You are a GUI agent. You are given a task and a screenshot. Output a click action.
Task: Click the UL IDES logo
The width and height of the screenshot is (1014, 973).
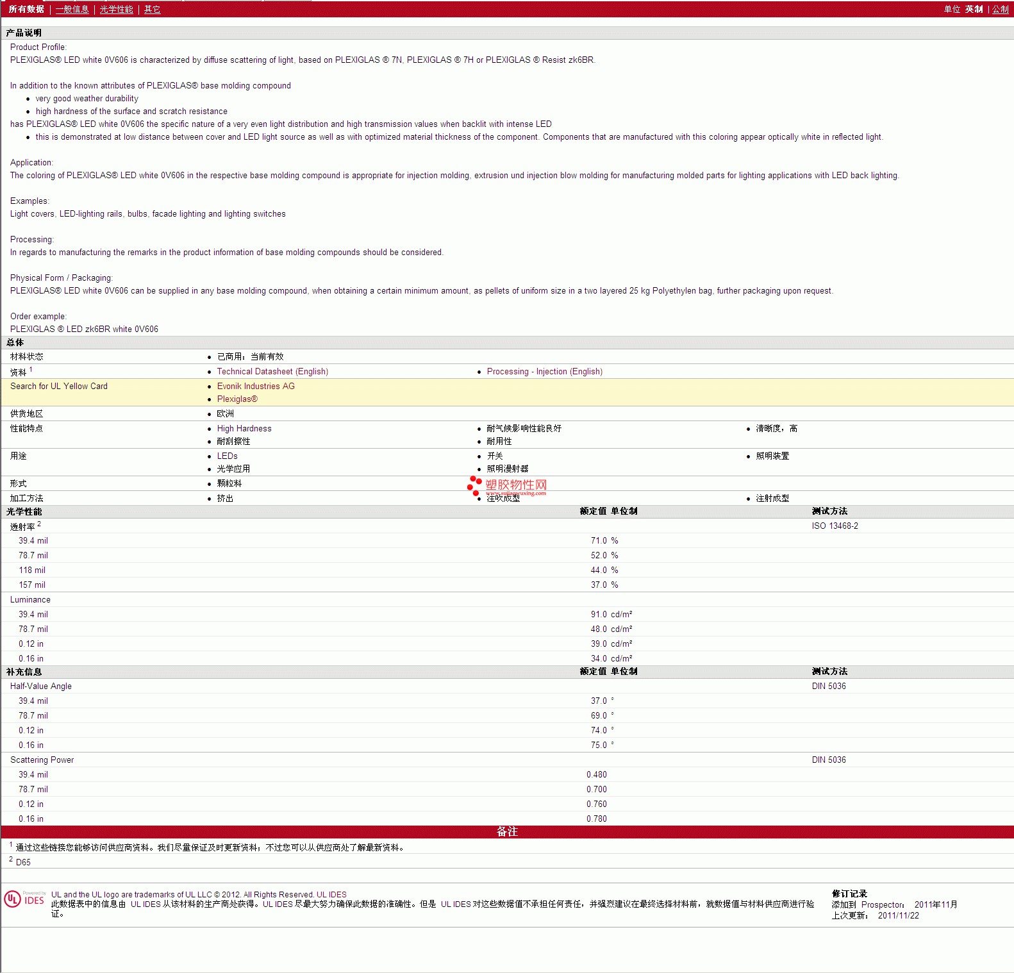click(25, 899)
